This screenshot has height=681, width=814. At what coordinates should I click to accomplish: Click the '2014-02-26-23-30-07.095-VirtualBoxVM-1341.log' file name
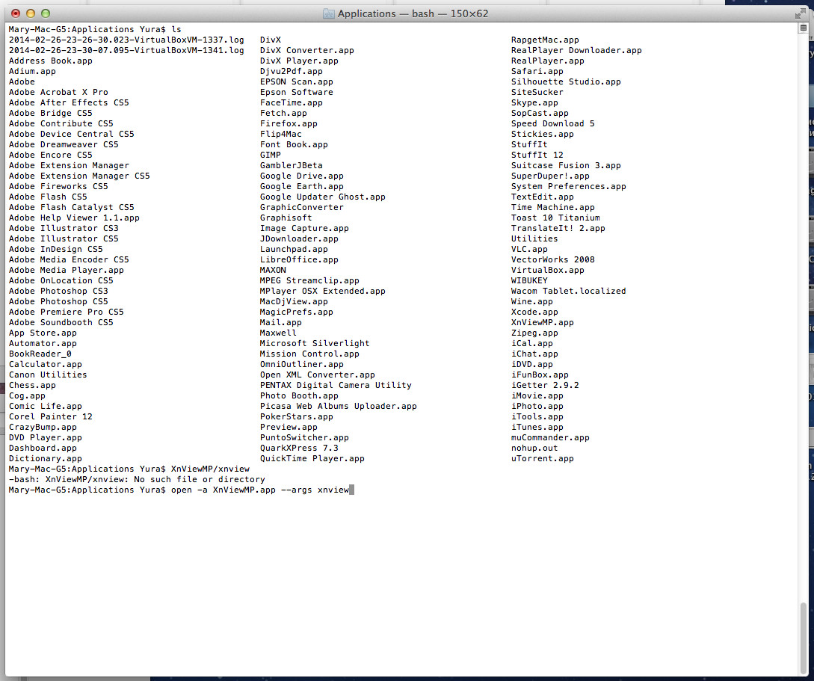(x=126, y=50)
